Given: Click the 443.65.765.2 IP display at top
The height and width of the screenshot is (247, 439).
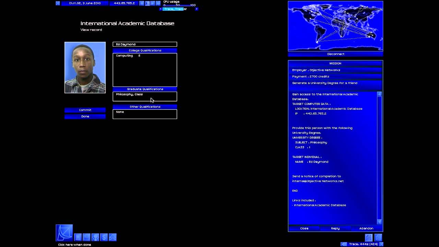Looking at the screenshot, I should click(124, 3).
